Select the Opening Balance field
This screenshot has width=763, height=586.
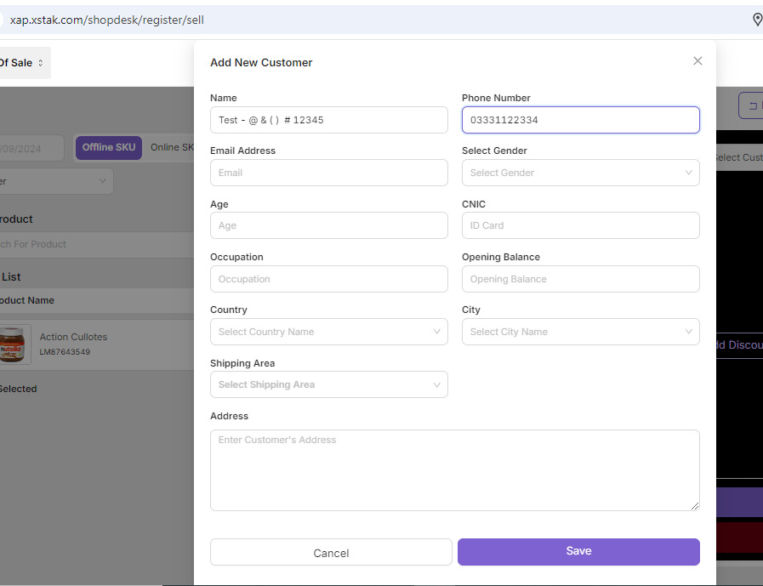point(580,279)
